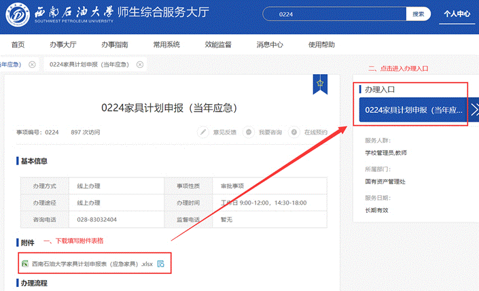Click the 意见反馈 pencil icon
Image resolution: width=479 pixels, height=291 pixels.
tap(202, 132)
